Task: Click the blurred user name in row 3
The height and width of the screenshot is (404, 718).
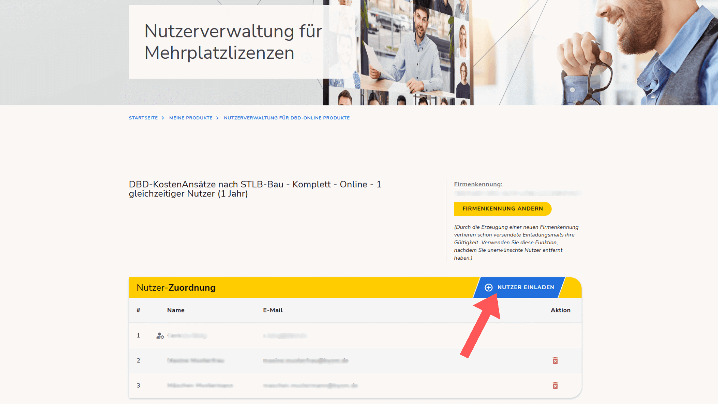Action: [200, 386]
